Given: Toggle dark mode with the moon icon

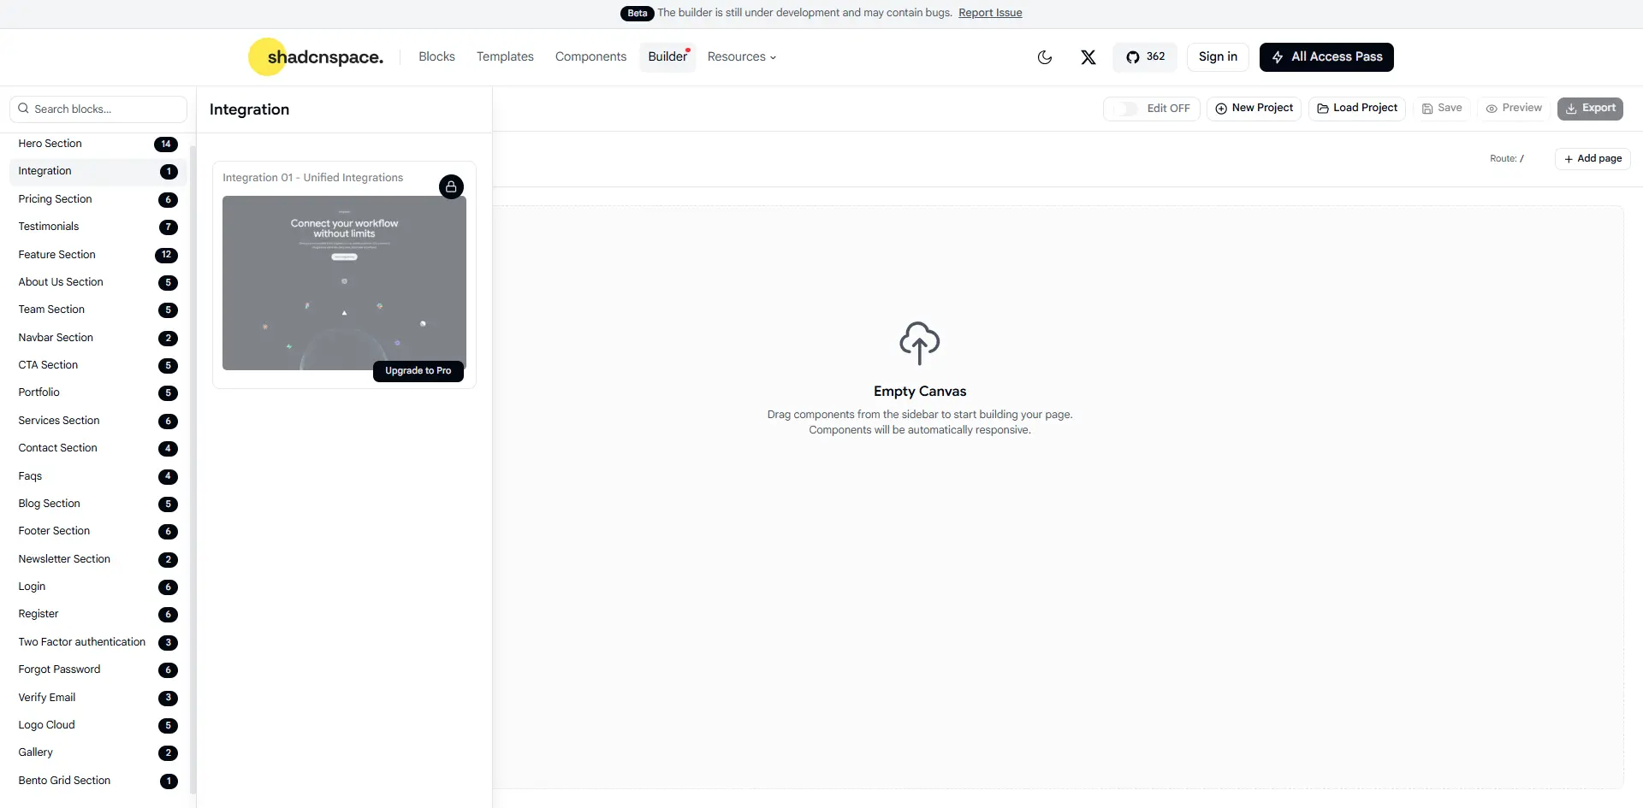Looking at the screenshot, I should [x=1044, y=57].
